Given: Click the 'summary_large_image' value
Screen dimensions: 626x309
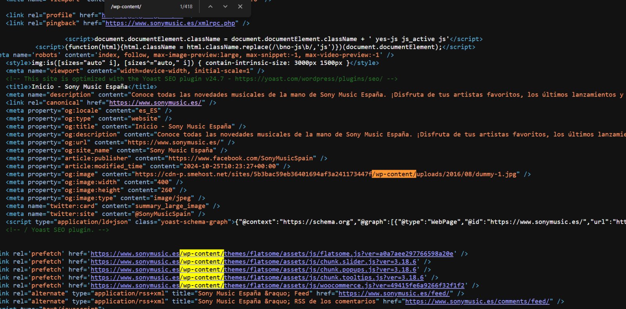Looking at the screenshot, I should point(170,206).
